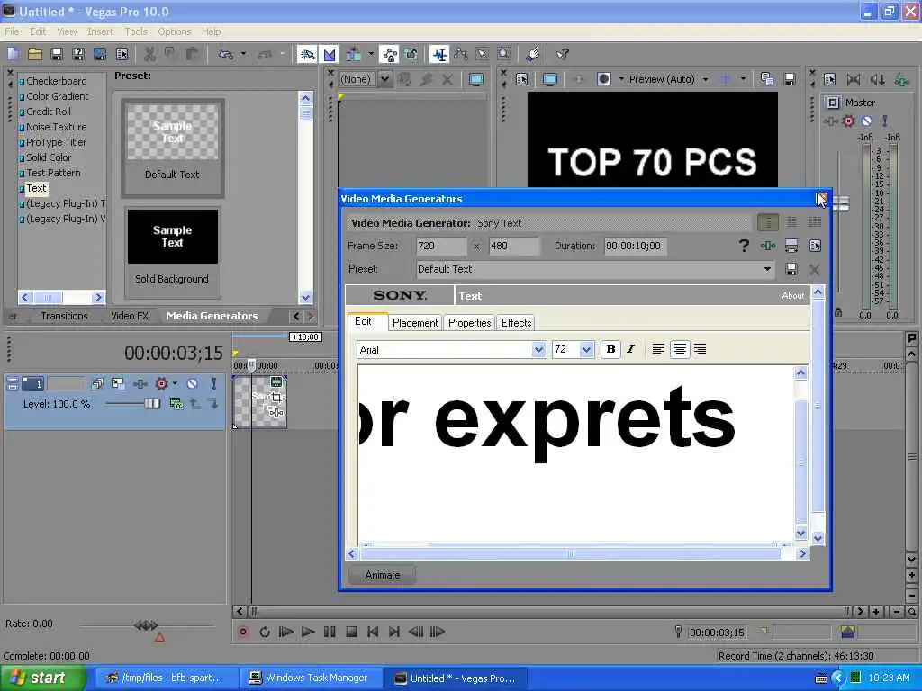Click the Record button in transport bar
This screenshot has width=922, height=691.
(243, 633)
